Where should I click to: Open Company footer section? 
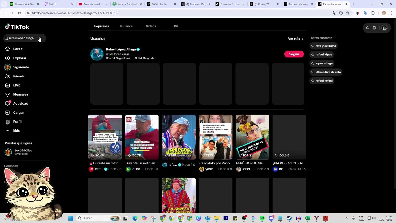(x=11, y=166)
